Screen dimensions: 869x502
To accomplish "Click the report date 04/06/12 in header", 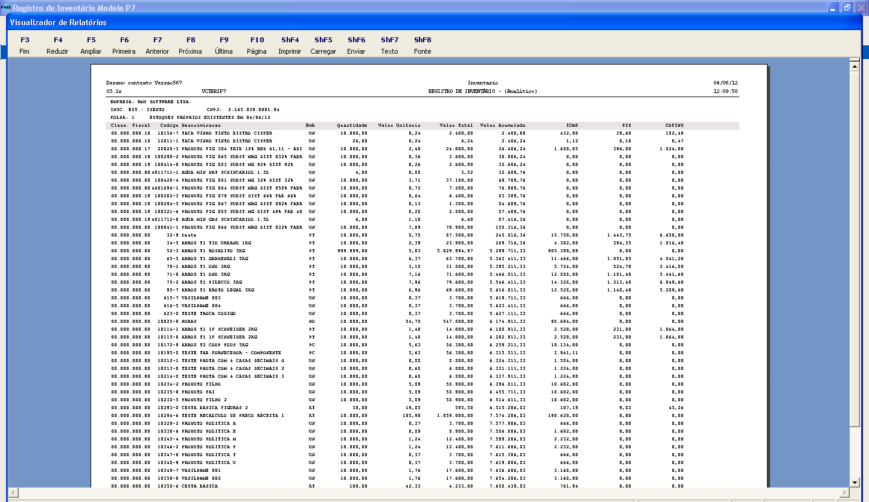I will [x=726, y=83].
